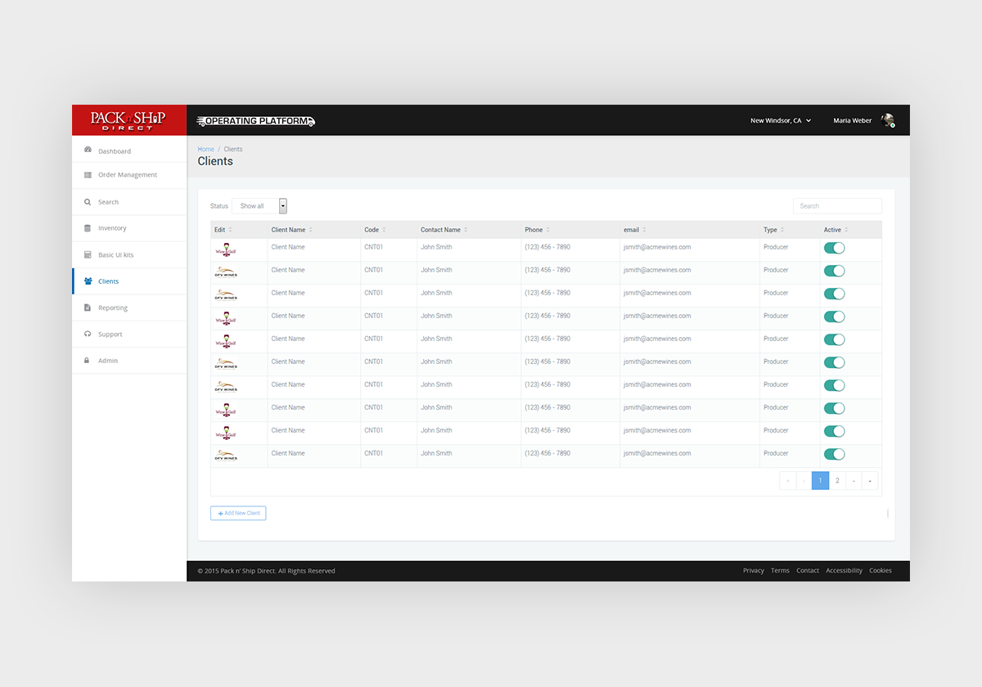
Task: Click the Search magnifier icon in sidebar
Action: (88, 202)
